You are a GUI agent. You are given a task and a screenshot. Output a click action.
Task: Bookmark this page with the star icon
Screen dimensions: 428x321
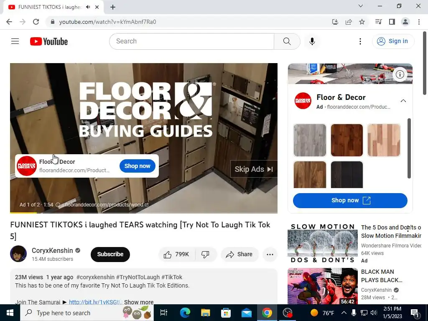point(362,22)
